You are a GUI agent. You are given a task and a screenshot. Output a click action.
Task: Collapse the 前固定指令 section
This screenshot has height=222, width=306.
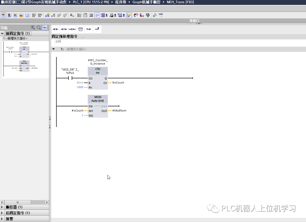(x=2, y=33)
